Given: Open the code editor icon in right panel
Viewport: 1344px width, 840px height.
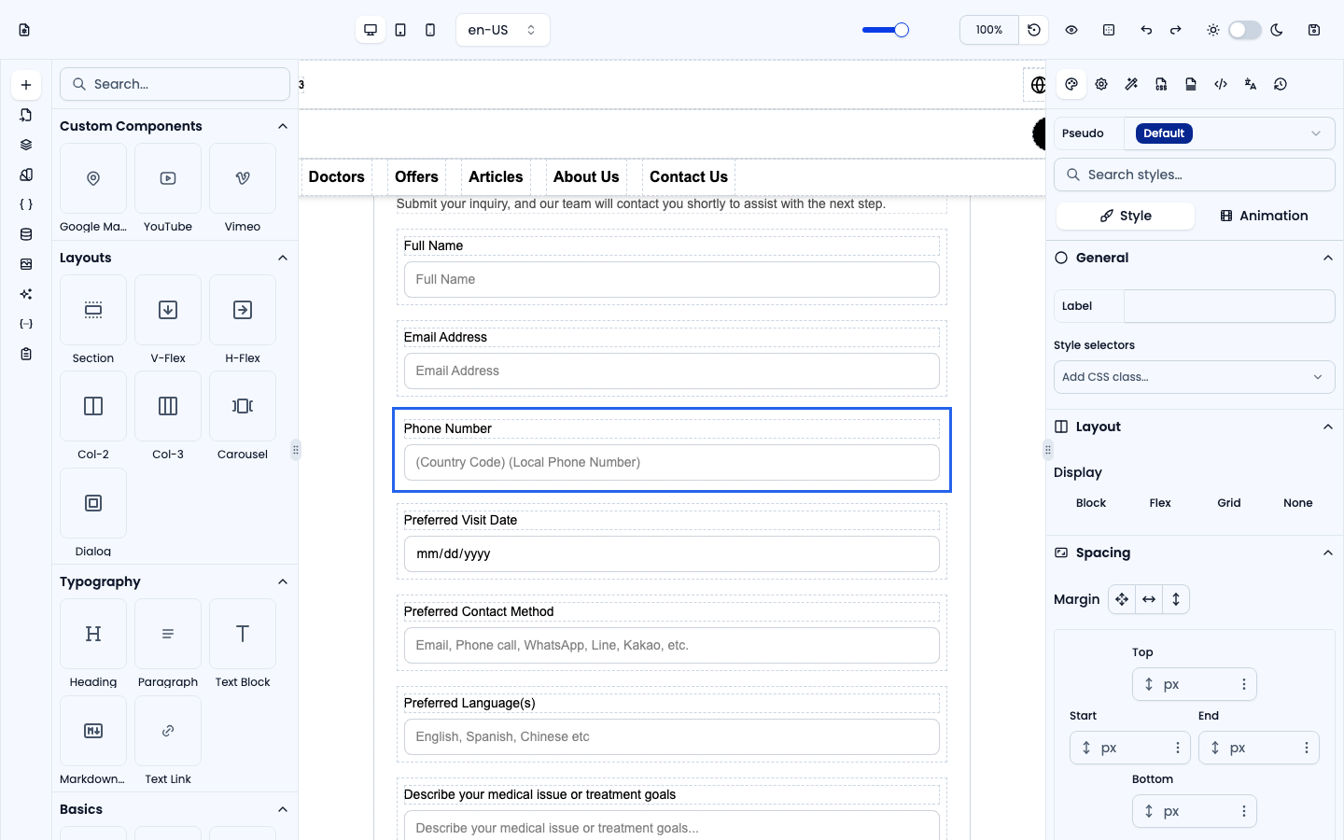Looking at the screenshot, I should (x=1221, y=84).
